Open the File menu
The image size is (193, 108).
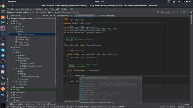(8, 9)
